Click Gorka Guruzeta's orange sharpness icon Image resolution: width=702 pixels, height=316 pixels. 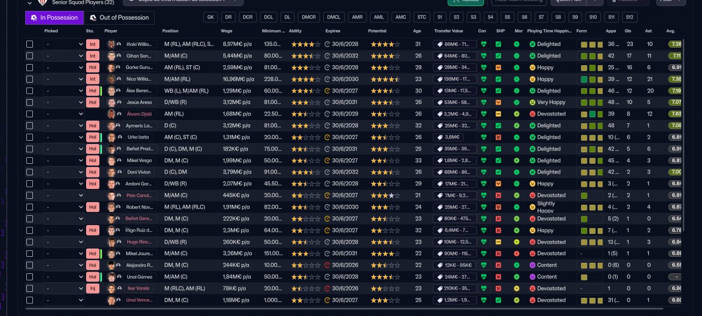pos(498,67)
